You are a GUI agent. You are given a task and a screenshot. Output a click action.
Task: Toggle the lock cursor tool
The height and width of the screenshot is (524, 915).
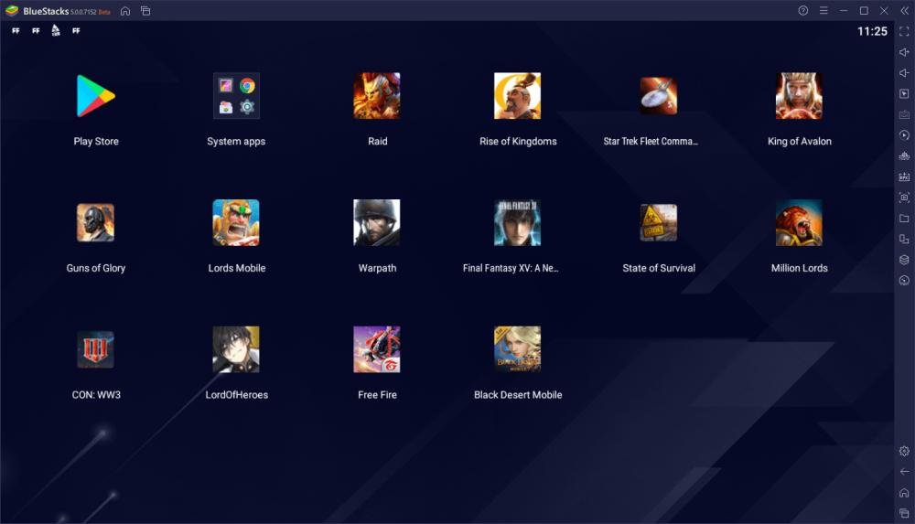pyautogui.click(x=904, y=93)
